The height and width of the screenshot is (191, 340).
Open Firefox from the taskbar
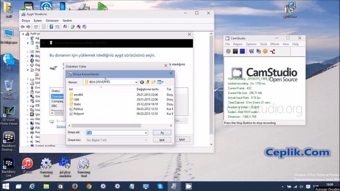click(74, 186)
